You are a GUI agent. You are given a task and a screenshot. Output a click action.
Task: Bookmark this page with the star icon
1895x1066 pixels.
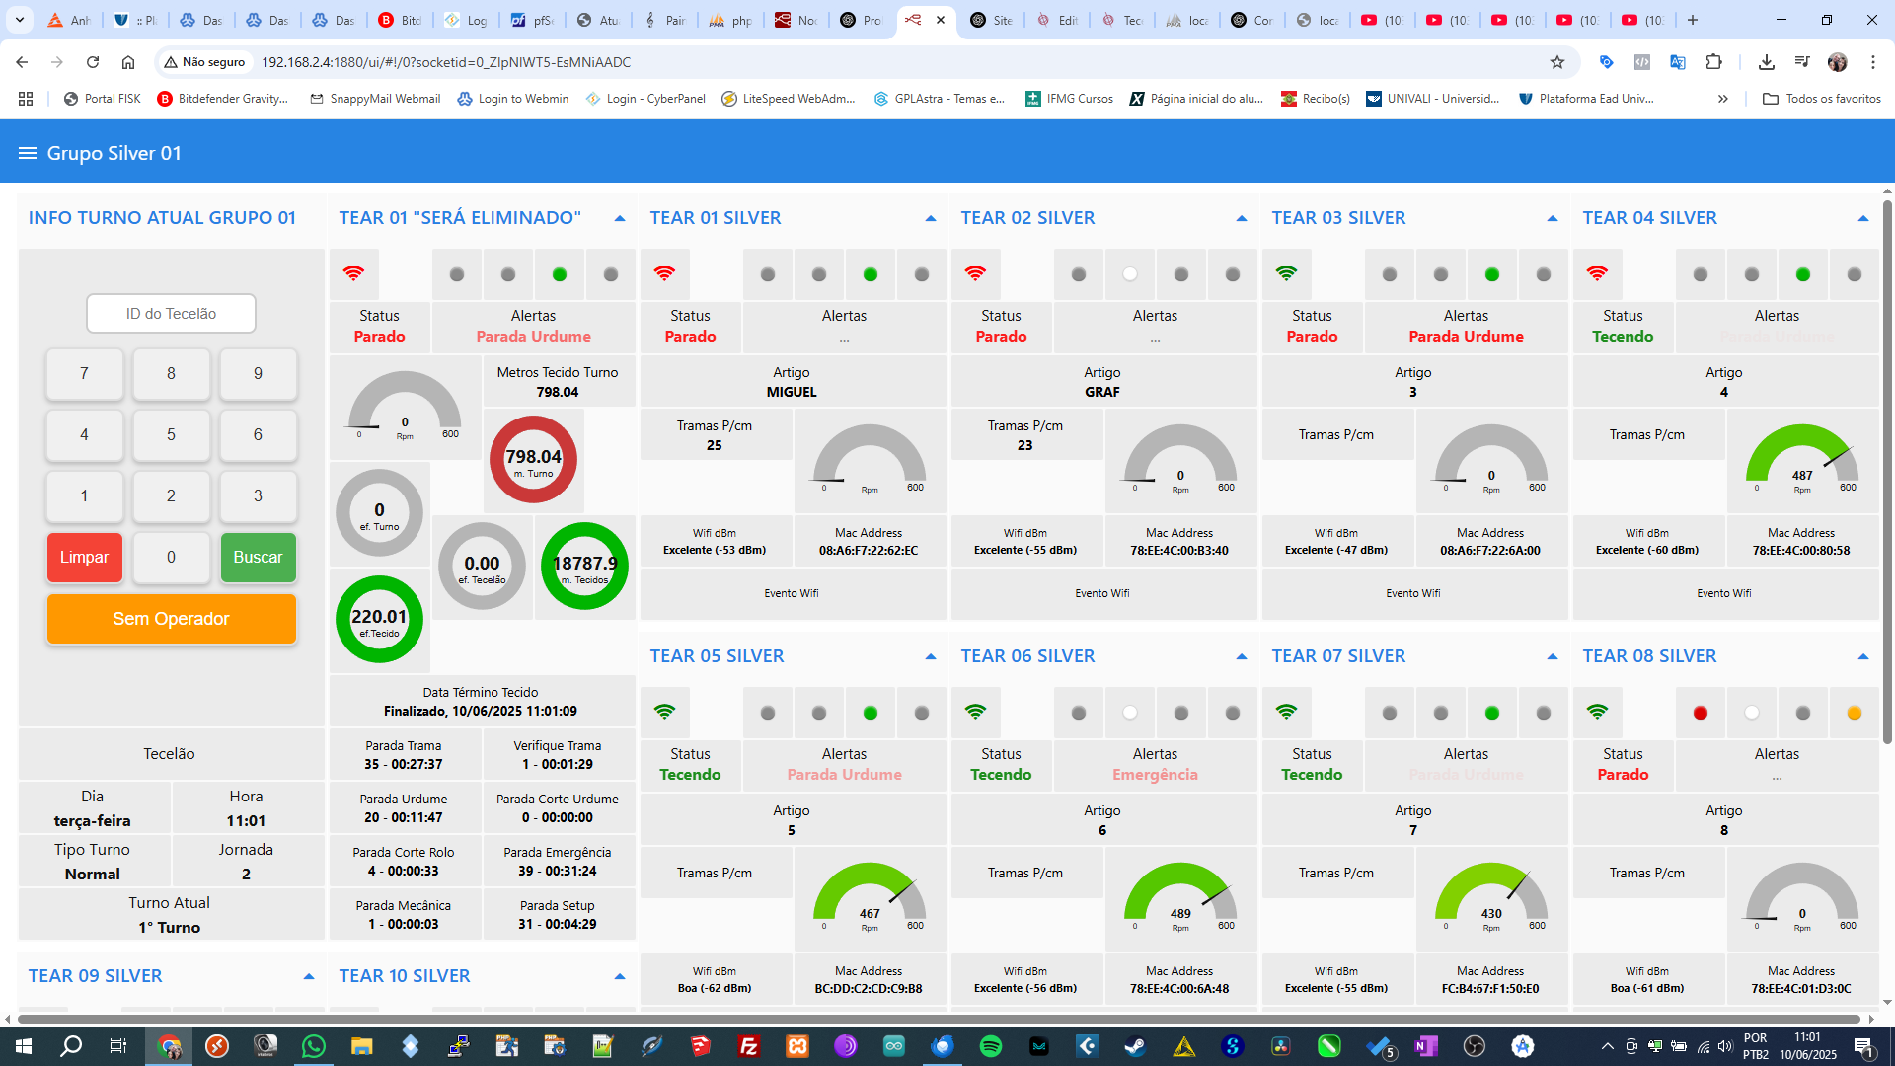[1557, 62]
